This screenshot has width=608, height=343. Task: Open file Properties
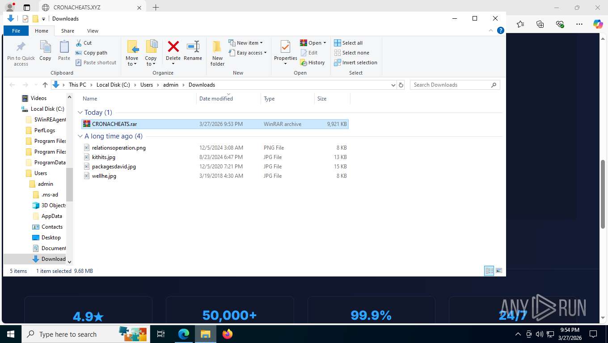coord(286,53)
